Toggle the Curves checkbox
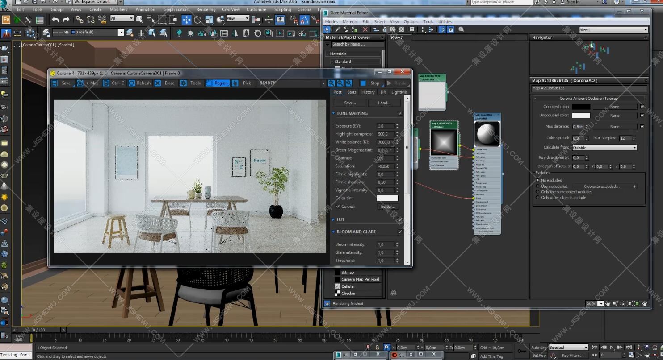Viewport: 663px width, 360px height. click(338, 207)
